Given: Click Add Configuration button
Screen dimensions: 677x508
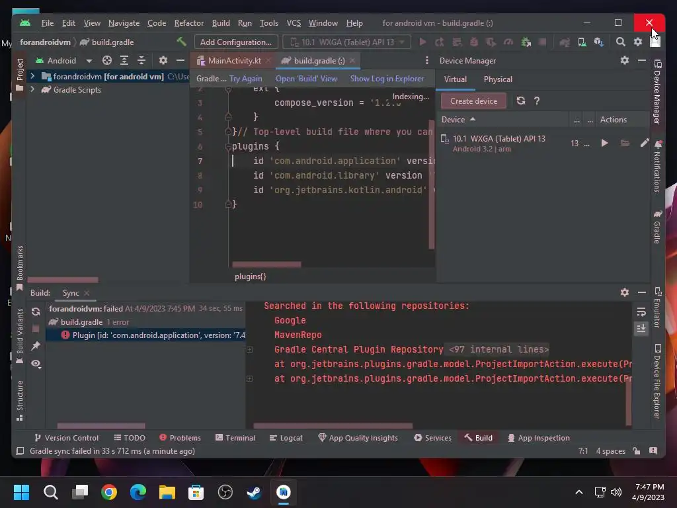Looking at the screenshot, I should [236, 42].
